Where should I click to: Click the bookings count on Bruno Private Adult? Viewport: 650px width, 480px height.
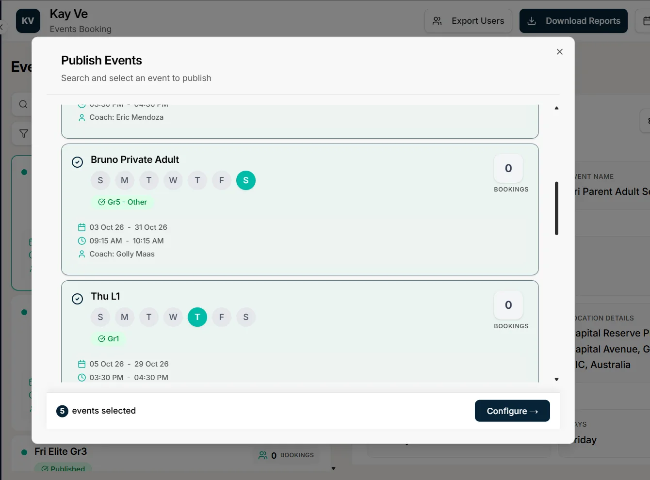point(508,168)
